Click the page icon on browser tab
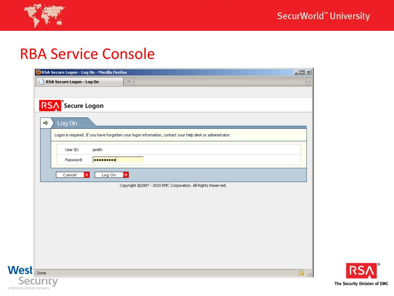 42,82
